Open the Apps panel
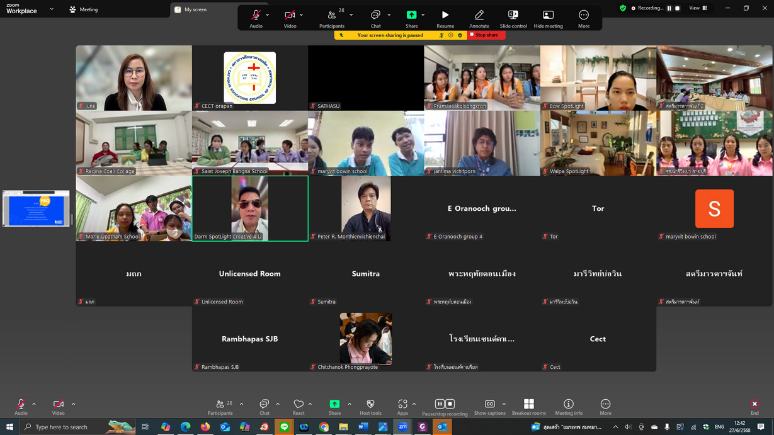This screenshot has width=774, height=435. click(x=402, y=407)
